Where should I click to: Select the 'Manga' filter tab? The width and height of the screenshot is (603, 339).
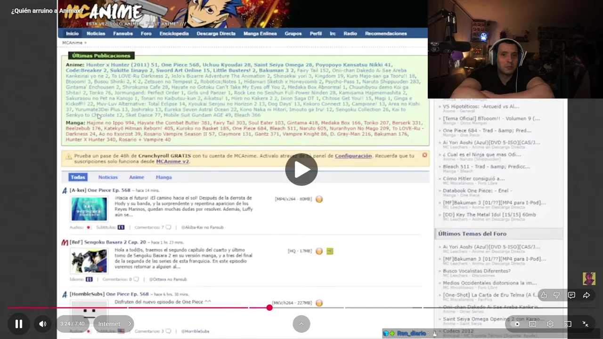164,177
